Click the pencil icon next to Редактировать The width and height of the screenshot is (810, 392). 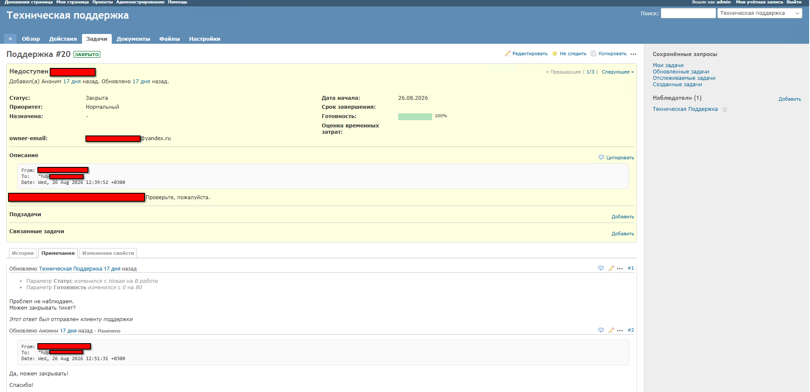[x=507, y=54]
